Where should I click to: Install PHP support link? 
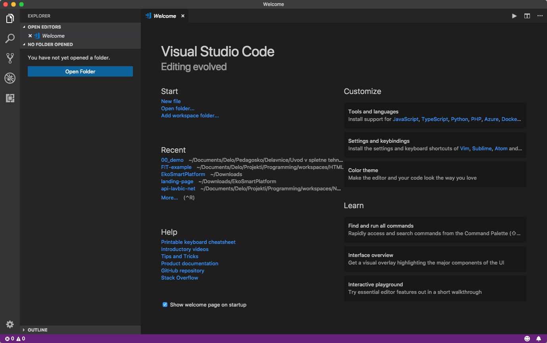476,119
